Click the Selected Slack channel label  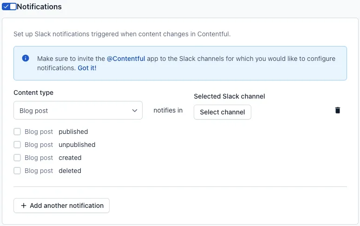click(229, 96)
